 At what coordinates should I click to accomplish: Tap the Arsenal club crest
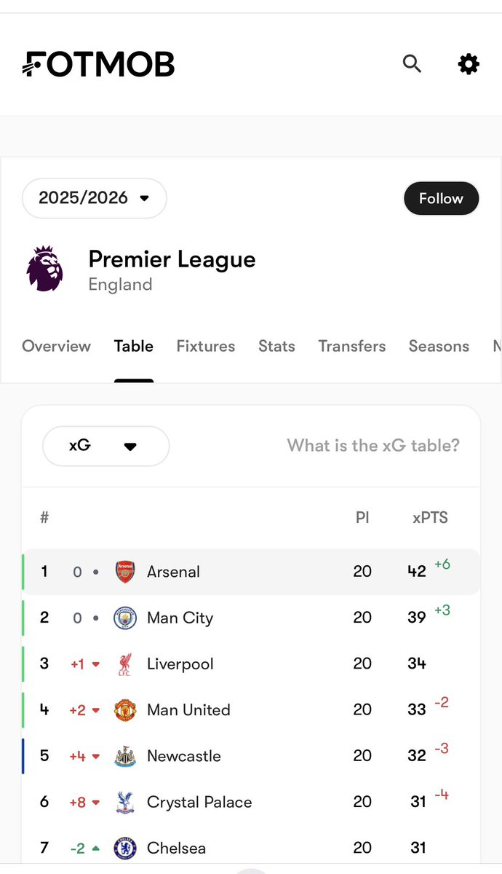click(x=125, y=572)
